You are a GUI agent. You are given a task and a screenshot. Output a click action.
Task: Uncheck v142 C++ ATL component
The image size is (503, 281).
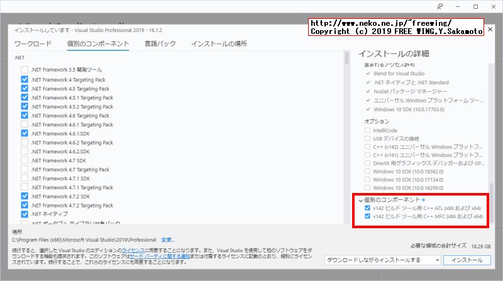pos(367,208)
